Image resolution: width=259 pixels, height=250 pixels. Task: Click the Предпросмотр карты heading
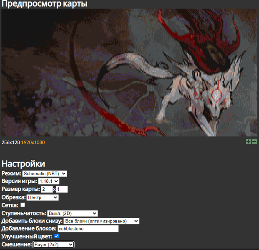(45, 4)
